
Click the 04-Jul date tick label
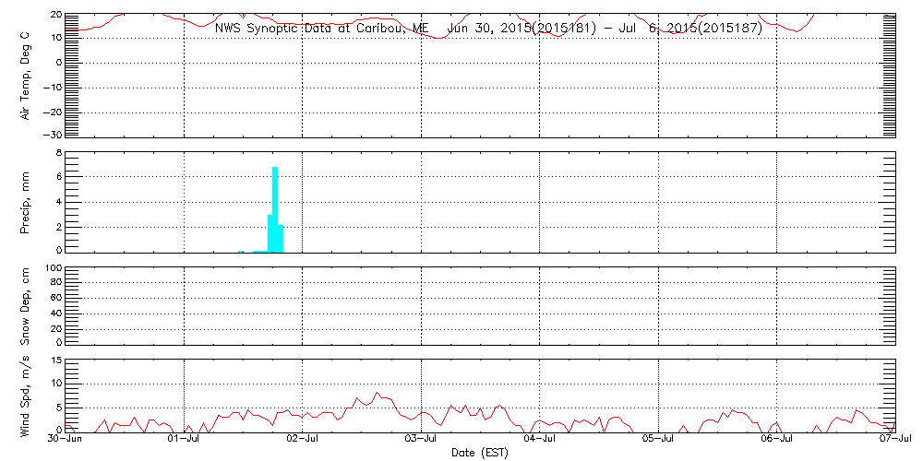[540, 440]
